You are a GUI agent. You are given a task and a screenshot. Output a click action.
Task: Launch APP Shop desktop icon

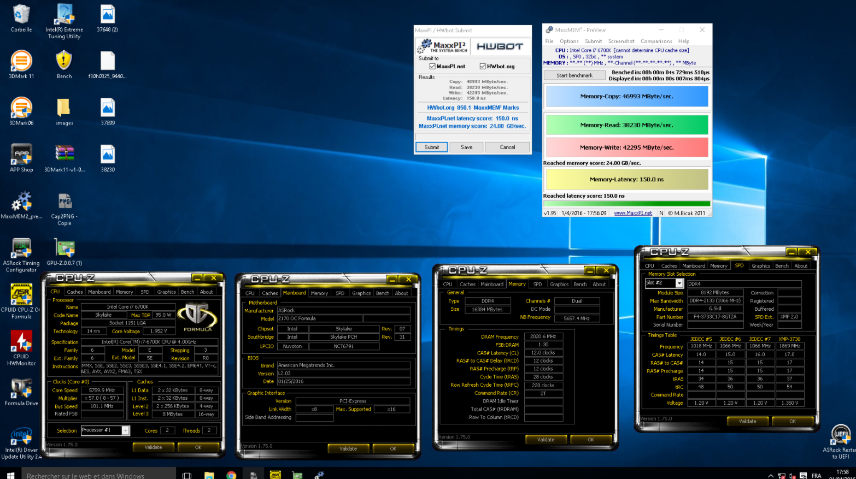click(x=21, y=158)
